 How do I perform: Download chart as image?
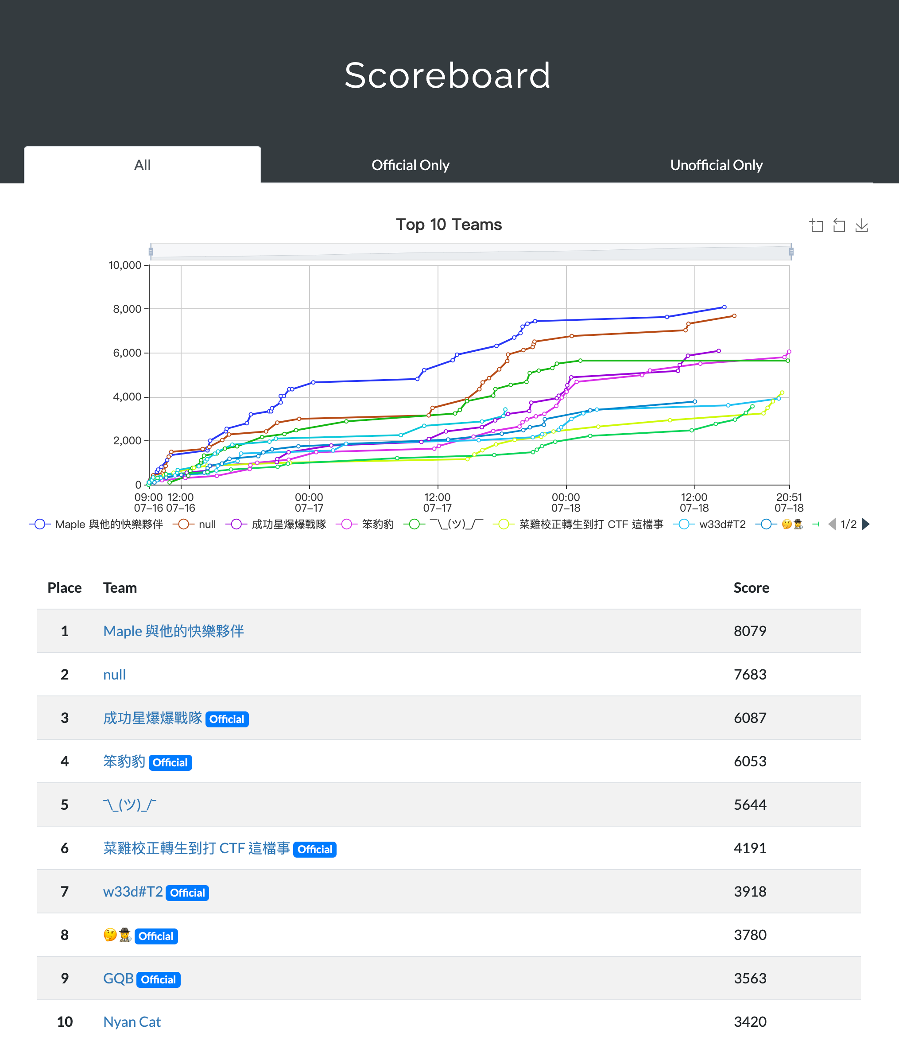862,225
